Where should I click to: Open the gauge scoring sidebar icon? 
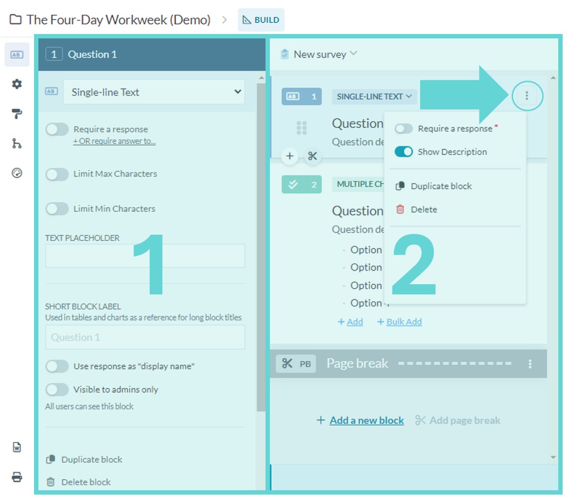click(17, 173)
